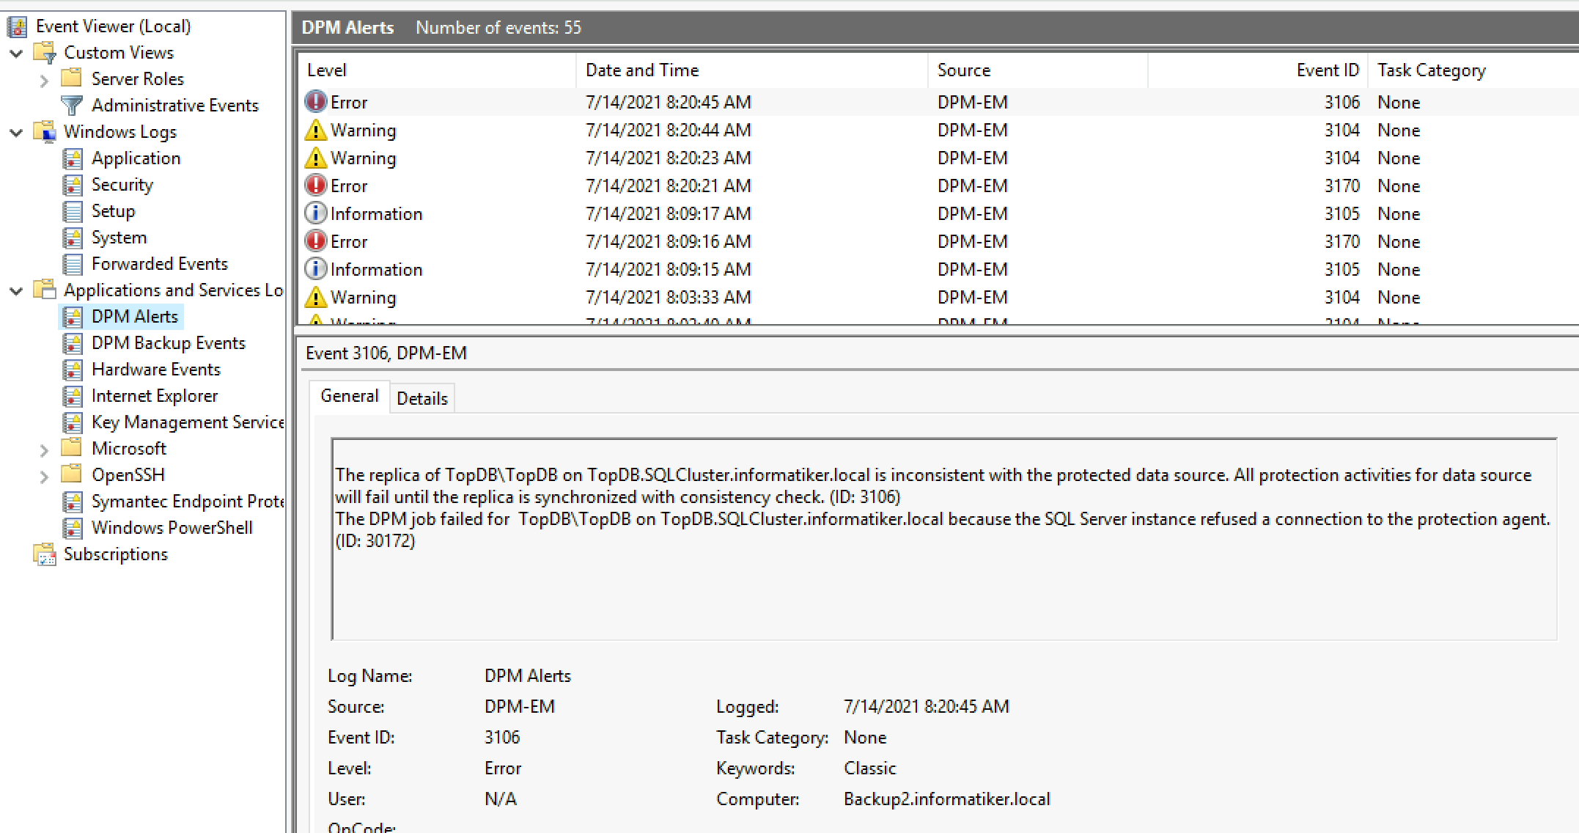The height and width of the screenshot is (833, 1579).
Task: Click the Internet Explorer log icon
Action: (x=73, y=396)
